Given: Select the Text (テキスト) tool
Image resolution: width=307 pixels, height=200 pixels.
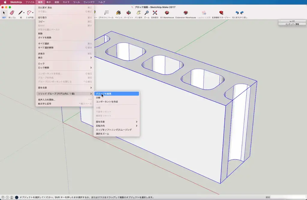Looking at the screenshot, I should point(106,13).
